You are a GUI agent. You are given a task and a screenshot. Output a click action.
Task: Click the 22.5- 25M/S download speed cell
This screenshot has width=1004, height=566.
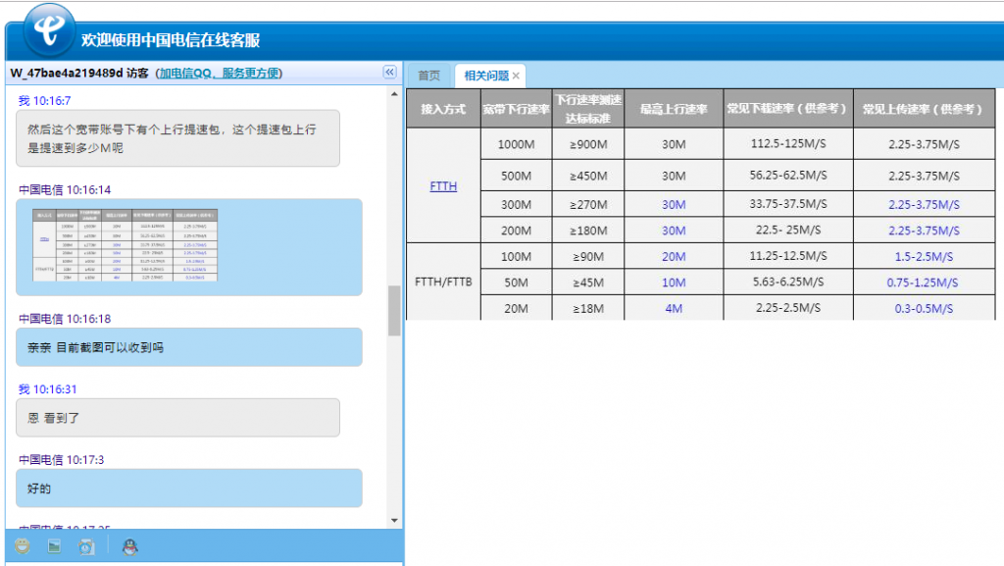tap(788, 230)
